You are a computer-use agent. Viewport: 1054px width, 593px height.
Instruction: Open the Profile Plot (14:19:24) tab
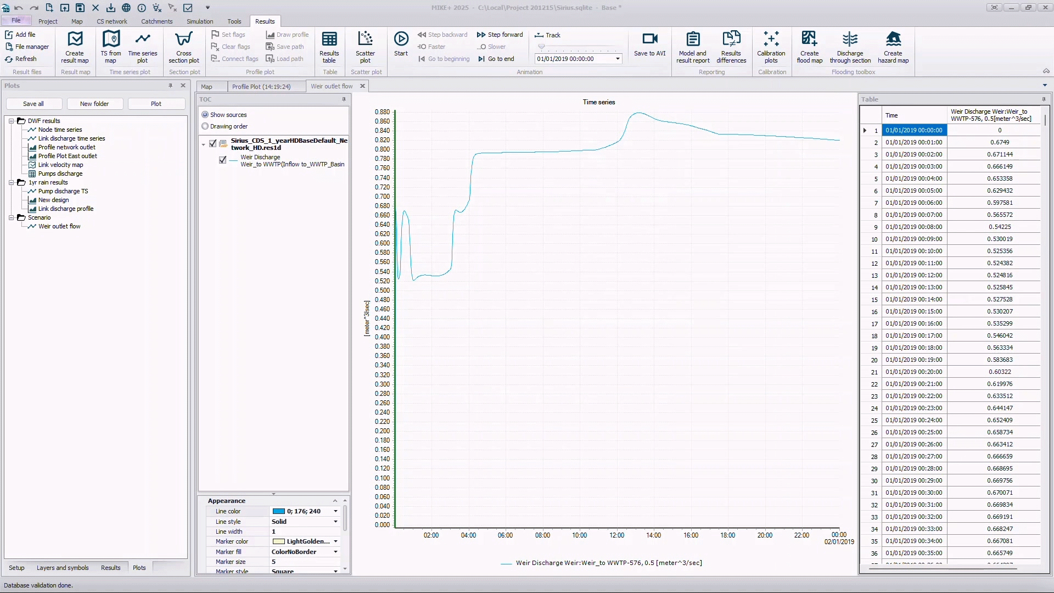pos(261,87)
